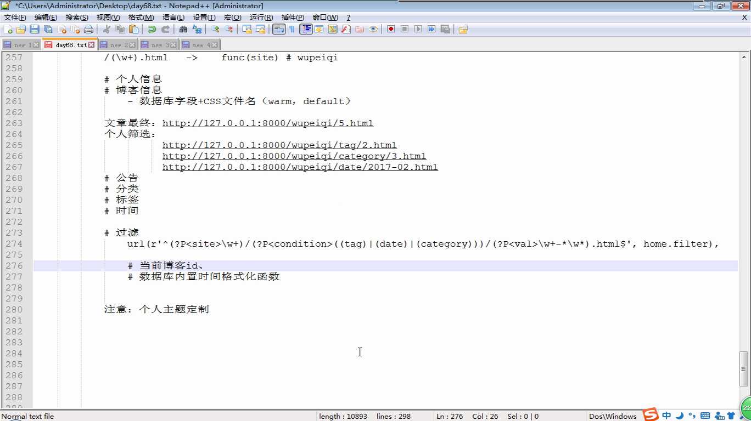Open the 文件(F) menu
This screenshot has height=421, width=751.
coord(15,18)
